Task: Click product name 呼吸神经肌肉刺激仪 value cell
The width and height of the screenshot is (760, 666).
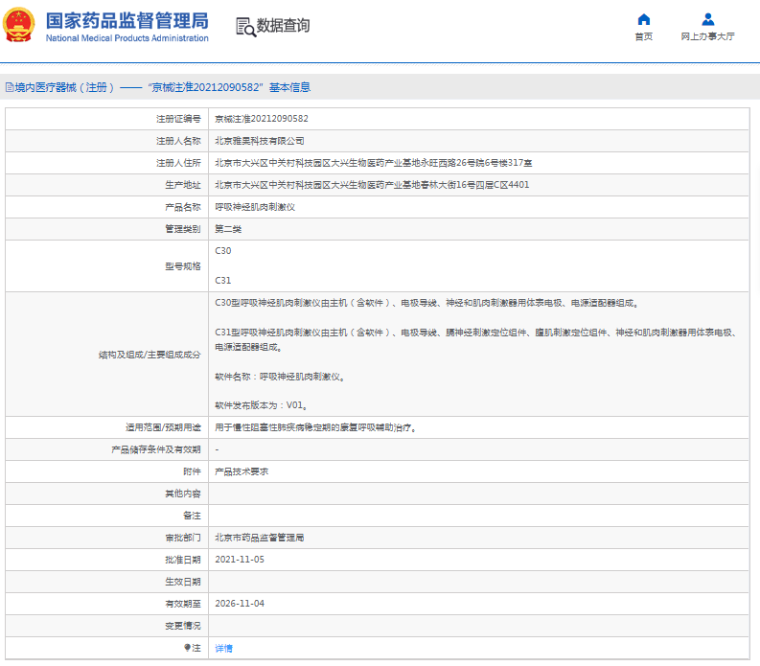Action: tap(255, 207)
